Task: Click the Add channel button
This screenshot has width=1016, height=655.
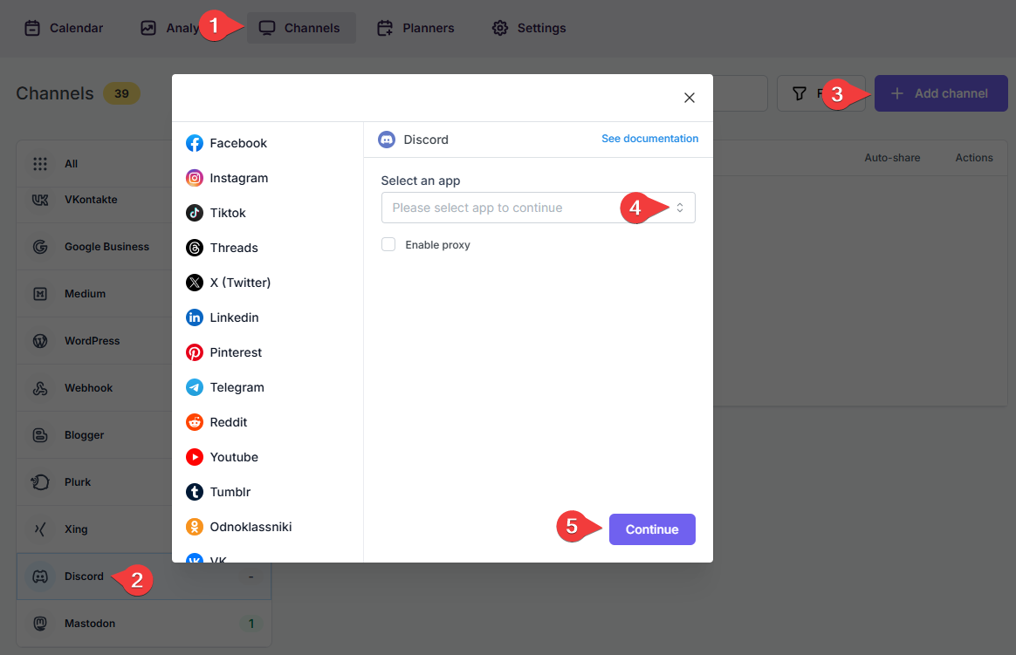Action: coord(941,94)
